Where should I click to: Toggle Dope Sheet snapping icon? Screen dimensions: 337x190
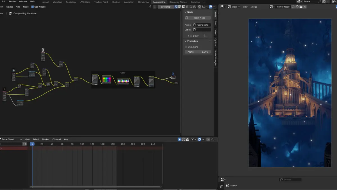coord(199,139)
